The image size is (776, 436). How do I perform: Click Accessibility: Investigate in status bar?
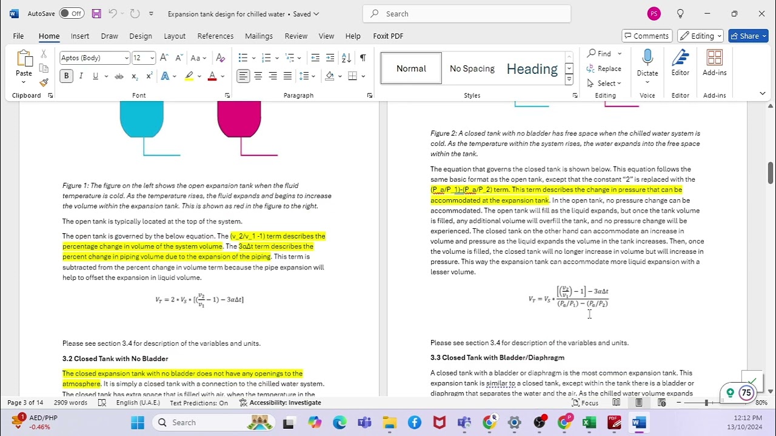point(280,403)
